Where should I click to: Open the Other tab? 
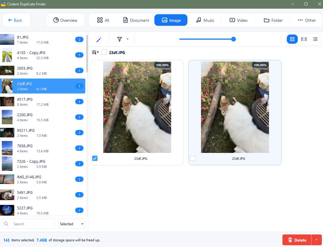(307, 20)
